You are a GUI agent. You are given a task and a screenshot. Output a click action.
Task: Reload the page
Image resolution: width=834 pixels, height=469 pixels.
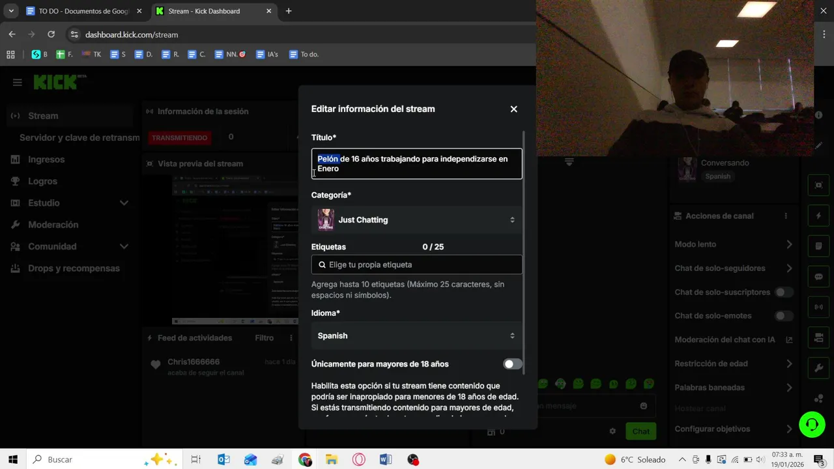pos(51,35)
